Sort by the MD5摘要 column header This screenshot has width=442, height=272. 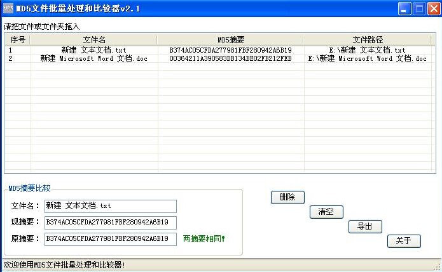click(x=230, y=40)
